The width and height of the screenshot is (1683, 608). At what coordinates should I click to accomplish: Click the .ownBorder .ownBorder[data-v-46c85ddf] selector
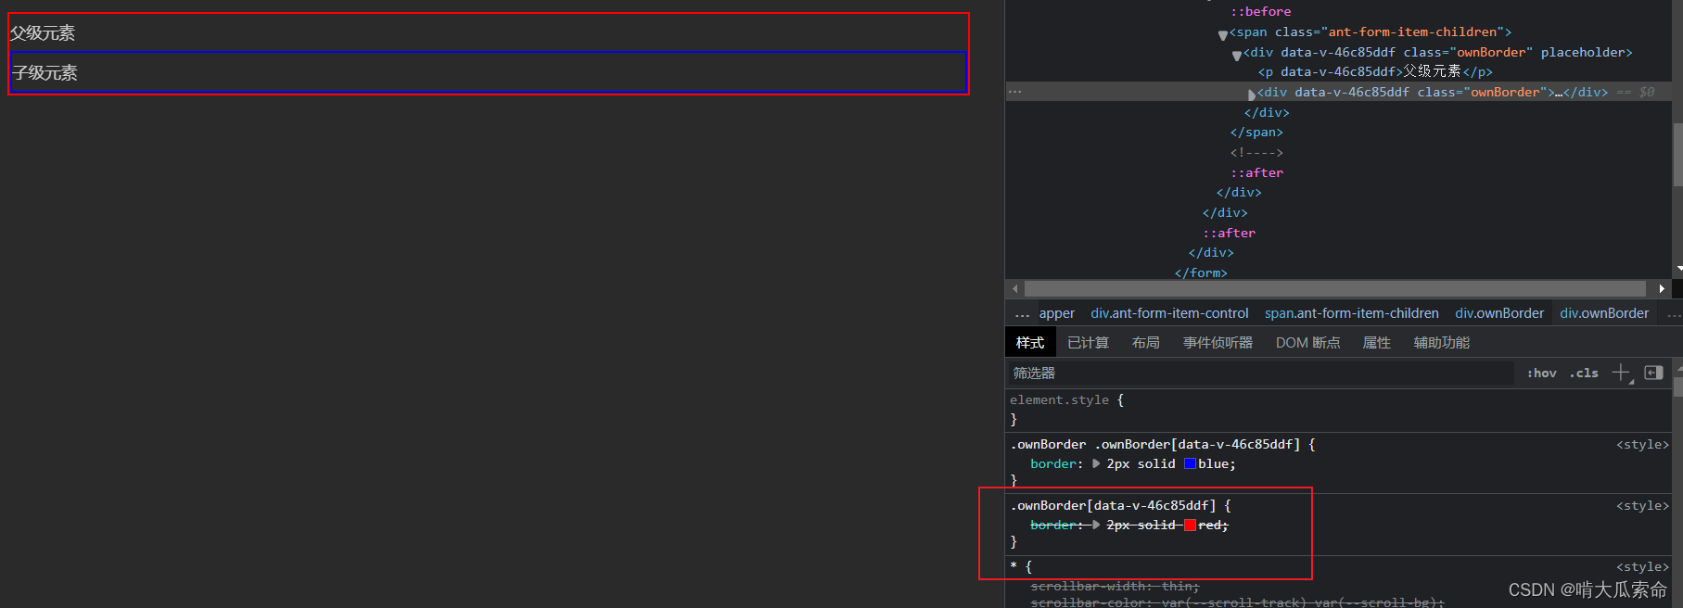pyautogui.click(x=1155, y=444)
